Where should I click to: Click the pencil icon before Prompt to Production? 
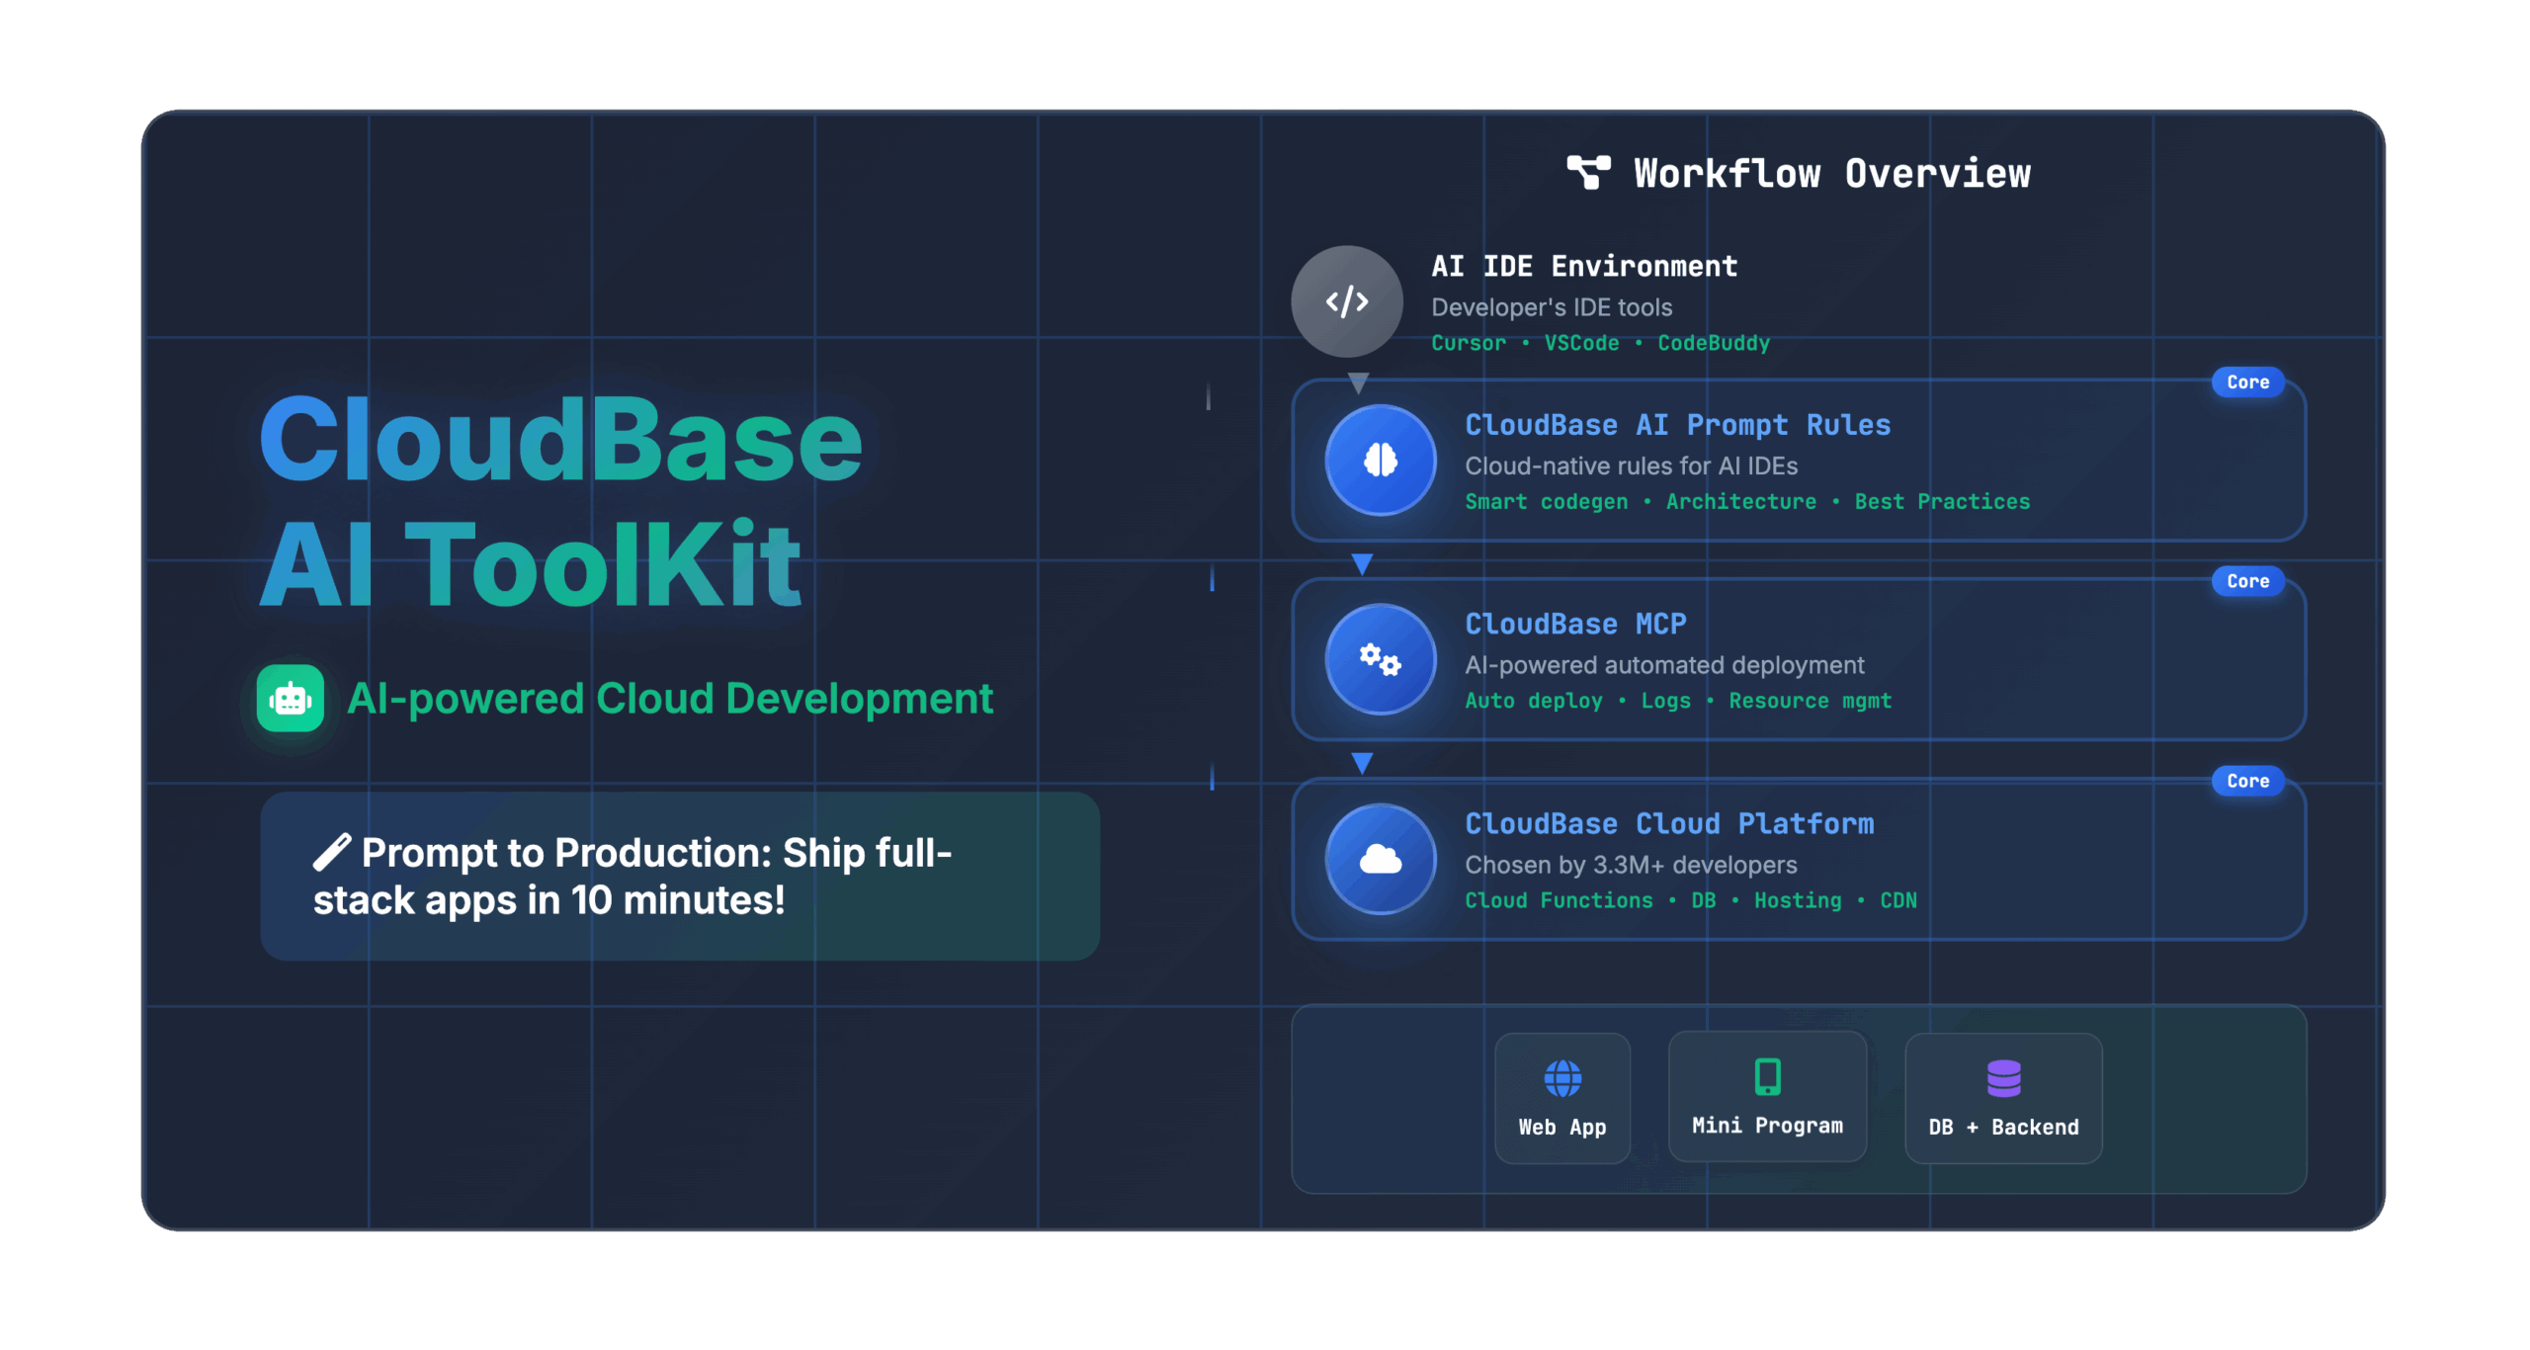(332, 852)
